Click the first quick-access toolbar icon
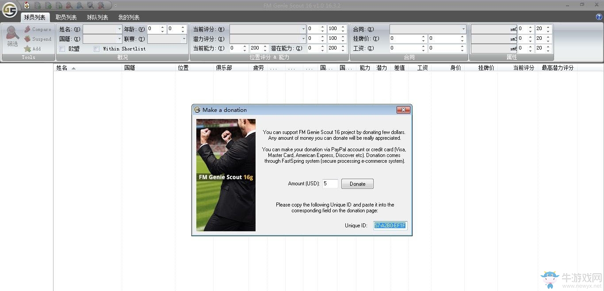This screenshot has width=604, height=291. click(27, 5)
